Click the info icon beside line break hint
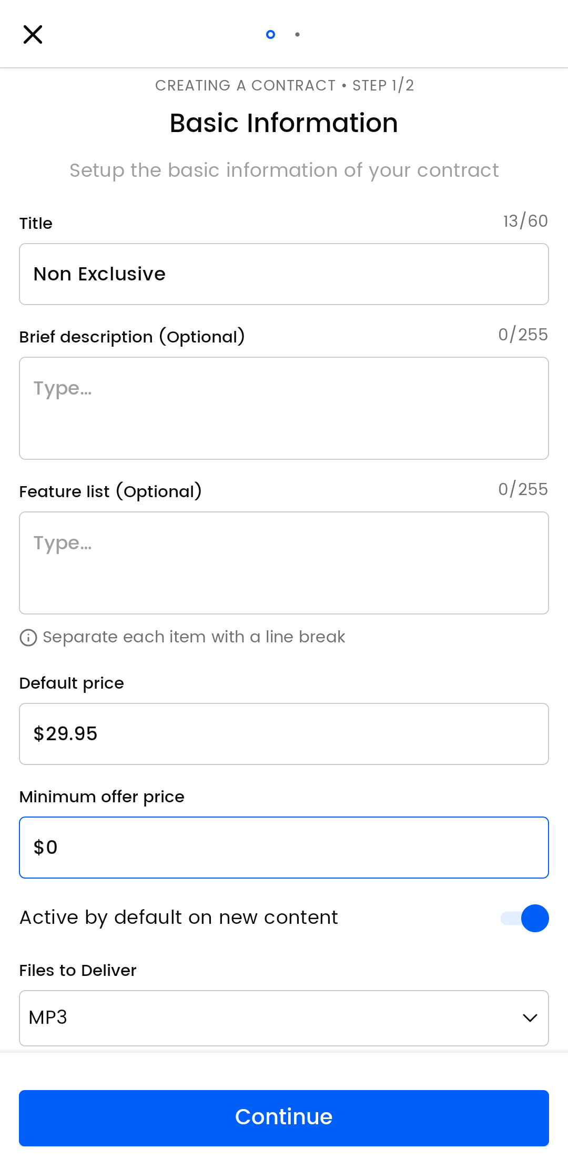Screen dimensions: 568x1169 tap(28, 638)
